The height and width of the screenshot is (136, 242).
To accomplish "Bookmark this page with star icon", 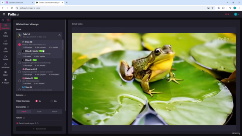I will [213, 8].
